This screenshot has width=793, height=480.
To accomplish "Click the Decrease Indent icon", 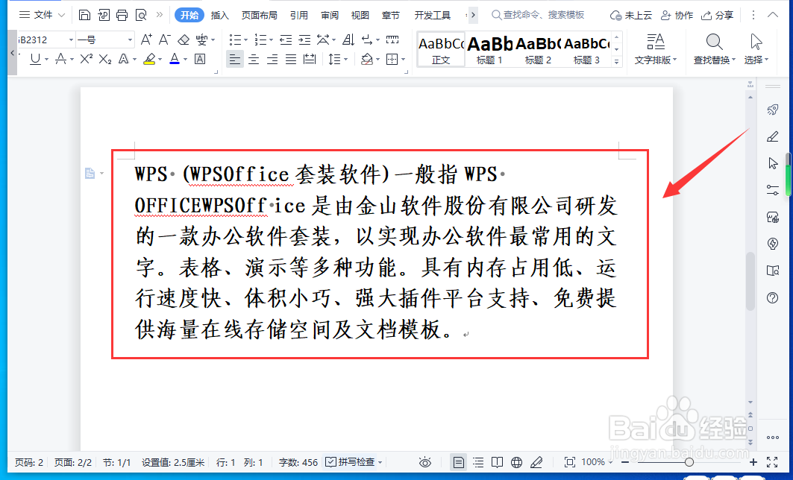I will point(286,40).
